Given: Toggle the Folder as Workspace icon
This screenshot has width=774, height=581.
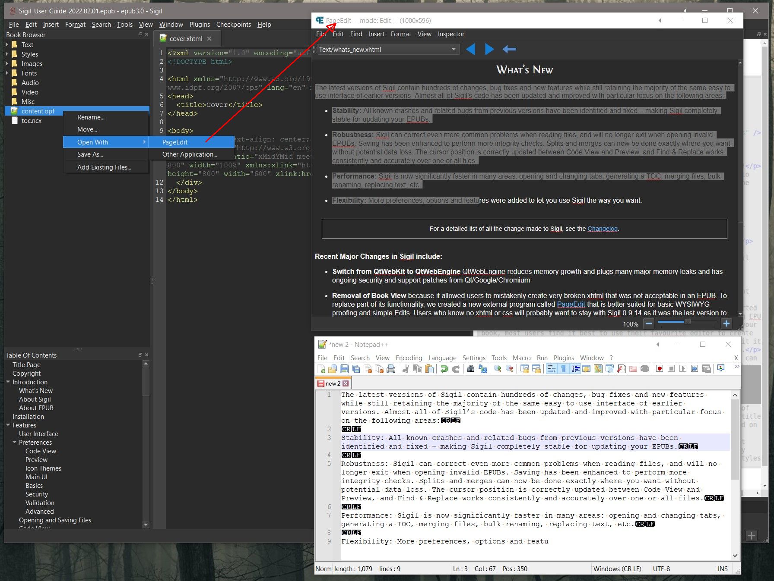Looking at the screenshot, I should 633,369.
